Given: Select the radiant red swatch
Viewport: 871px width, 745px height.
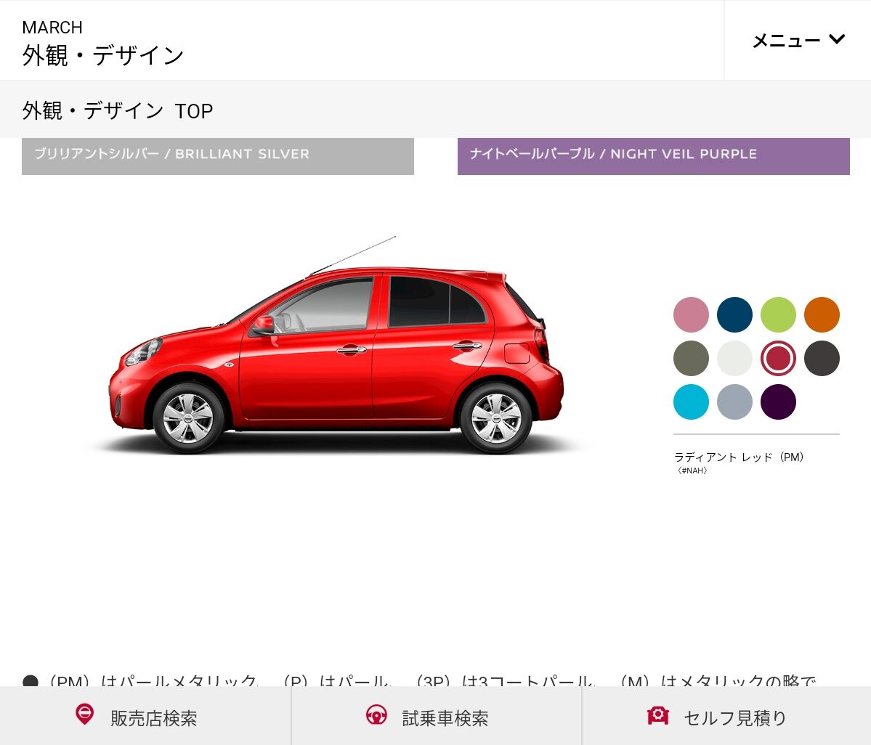Looking at the screenshot, I should coord(778,358).
